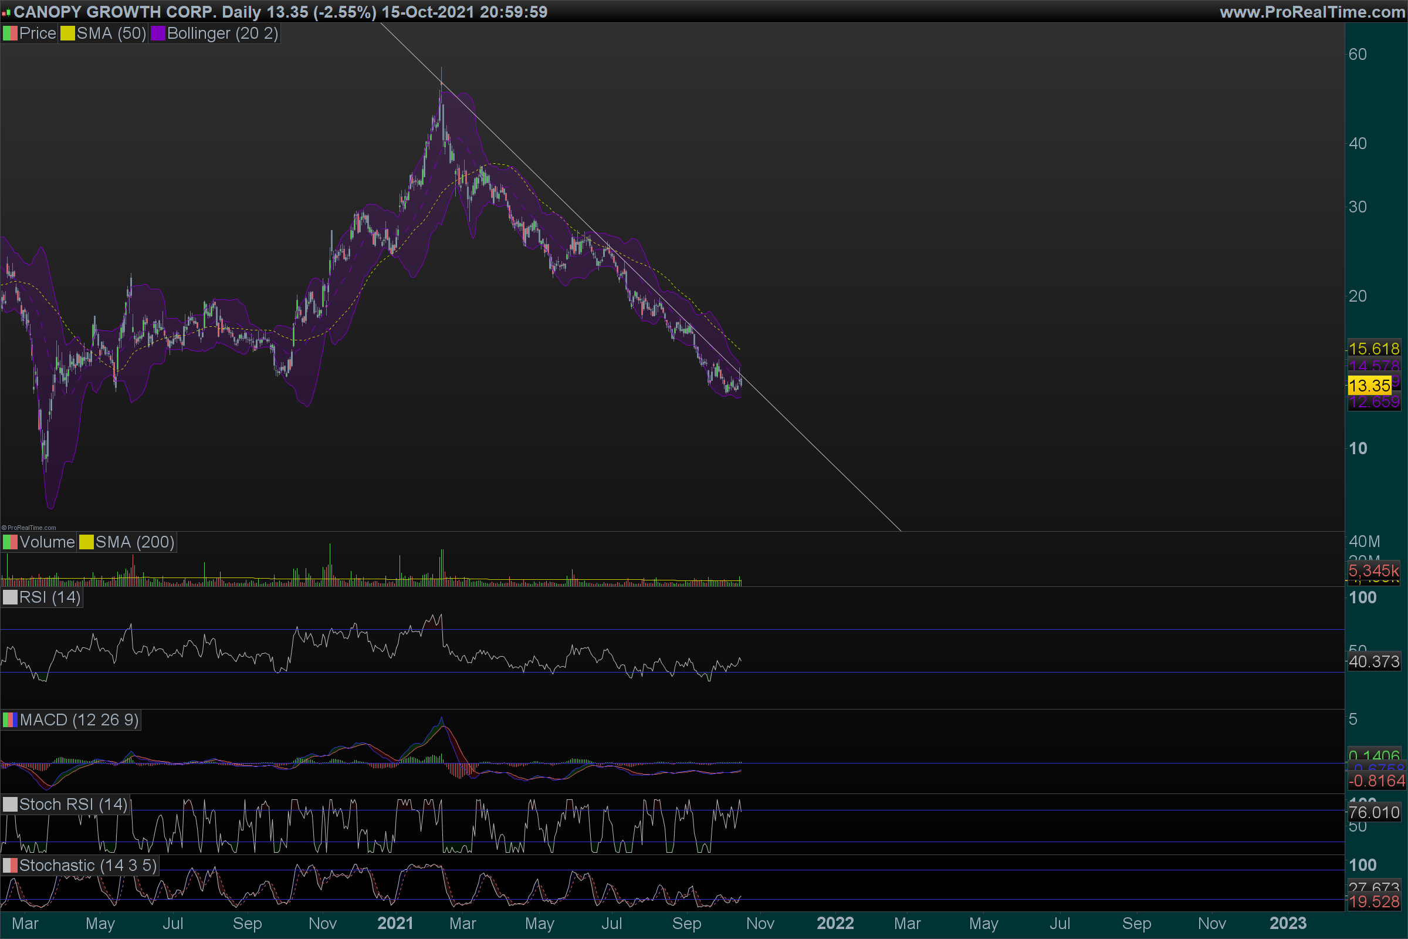Click the yellow 13.35 current price tag
The width and height of the screenshot is (1408, 939).
(1369, 386)
